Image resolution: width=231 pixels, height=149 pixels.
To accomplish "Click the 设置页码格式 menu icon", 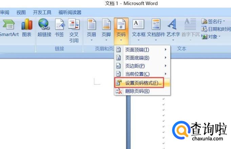I will (119, 83).
